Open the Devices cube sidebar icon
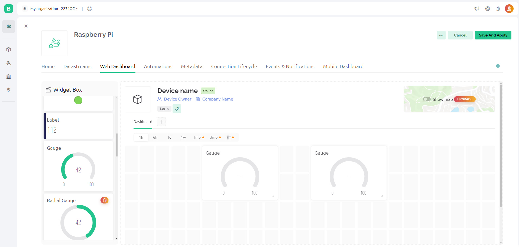This screenshot has width=519, height=247. pyautogui.click(x=9, y=49)
